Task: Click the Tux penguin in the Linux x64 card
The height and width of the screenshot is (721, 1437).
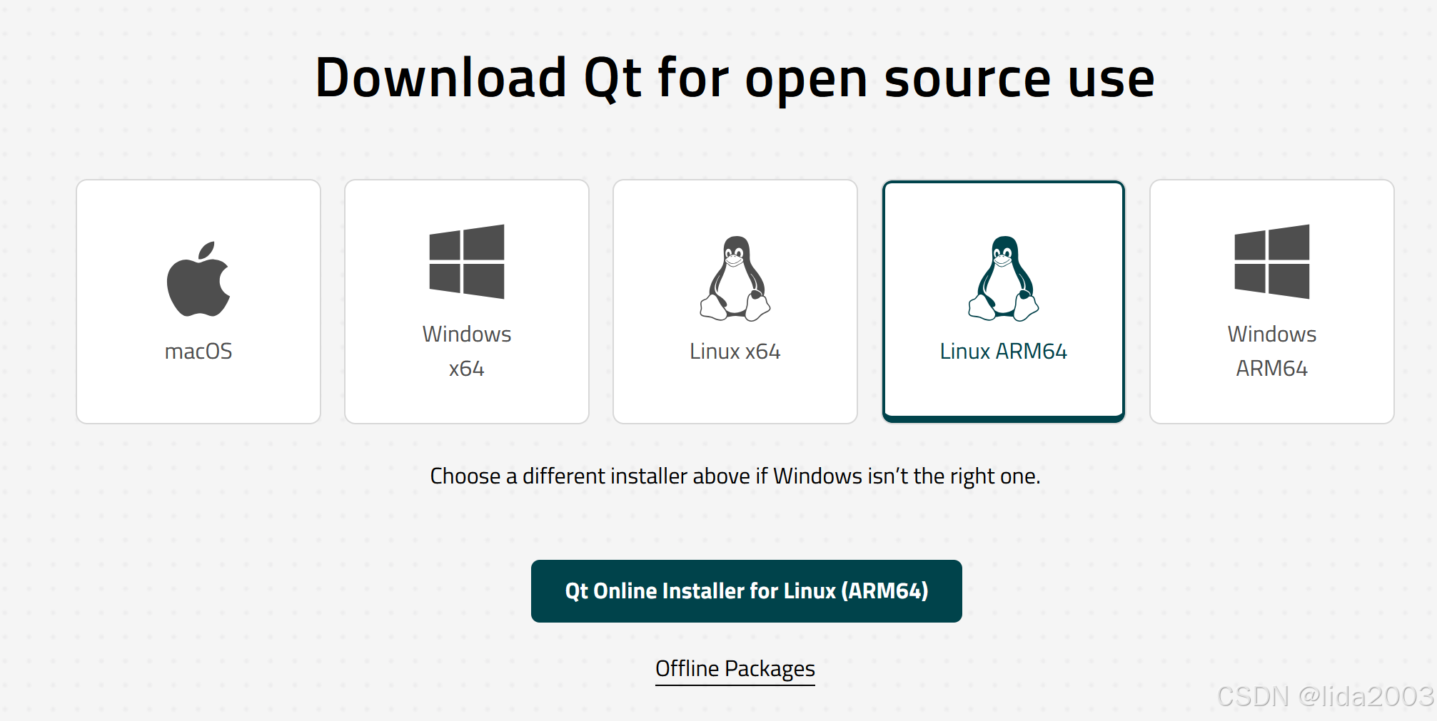Action: 735,278
